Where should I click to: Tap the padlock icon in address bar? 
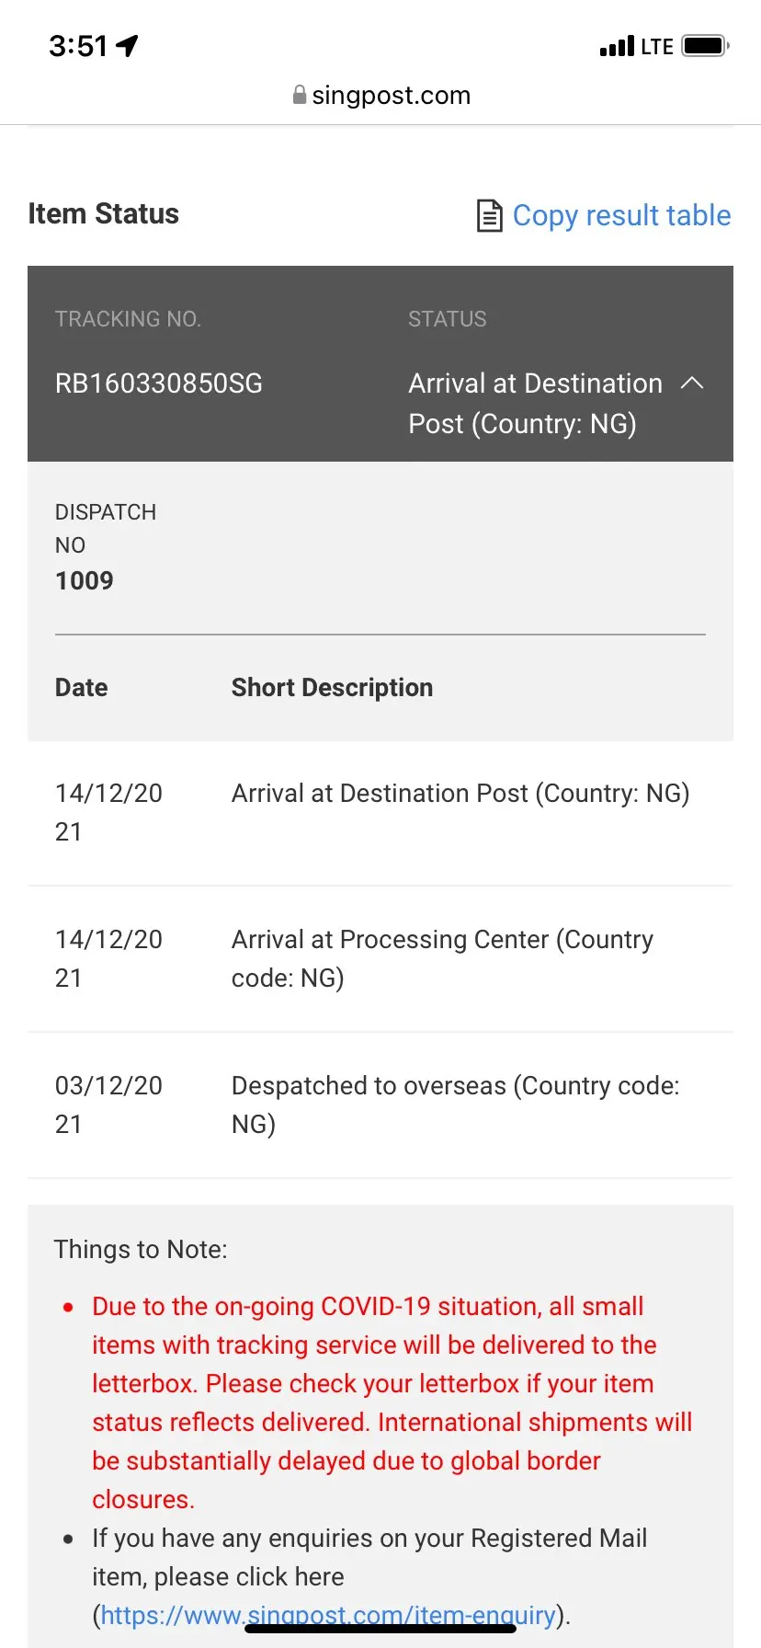tap(300, 95)
